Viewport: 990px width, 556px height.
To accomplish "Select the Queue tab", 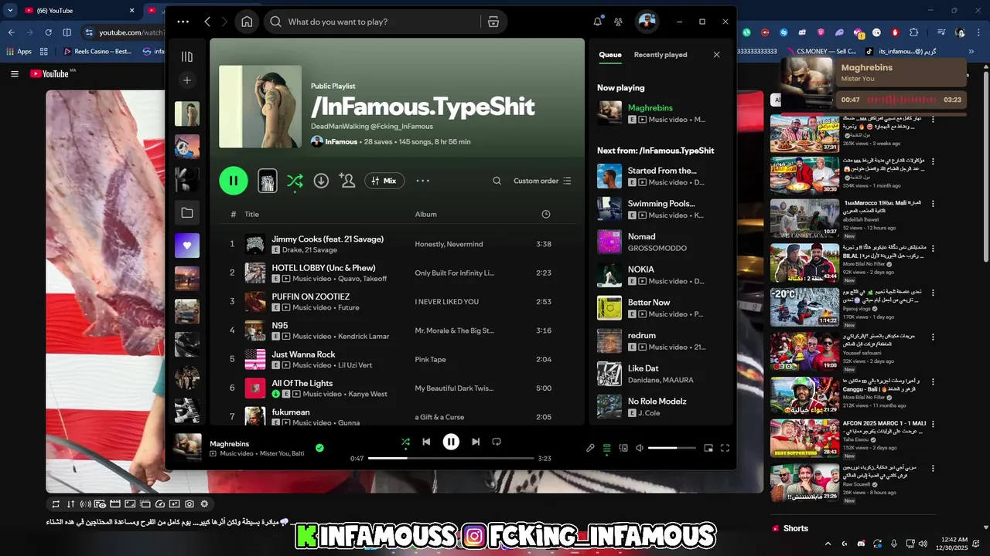I will click(x=610, y=55).
